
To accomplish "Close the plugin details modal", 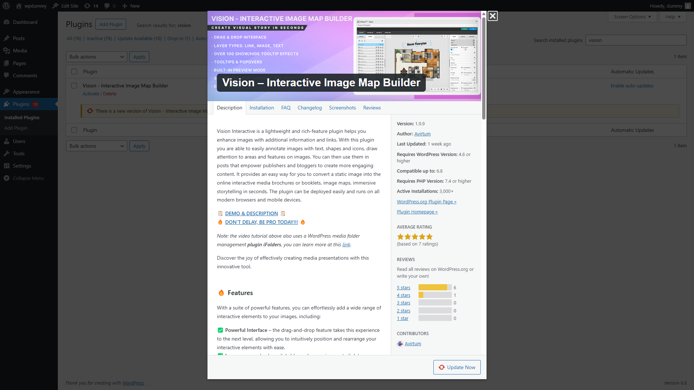I will [492, 16].
